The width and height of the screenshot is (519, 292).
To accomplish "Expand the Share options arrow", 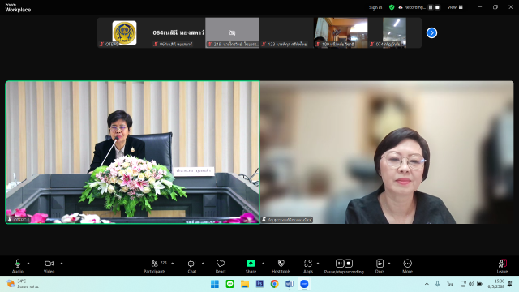I will click(x=263, y=264).
